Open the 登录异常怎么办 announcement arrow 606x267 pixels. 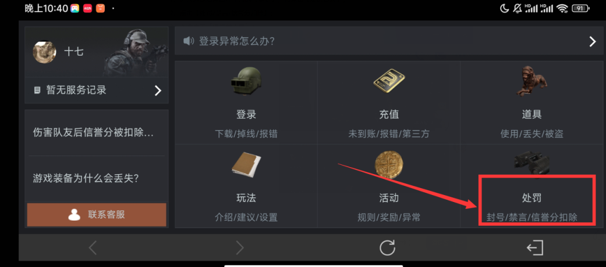[593, 41]
